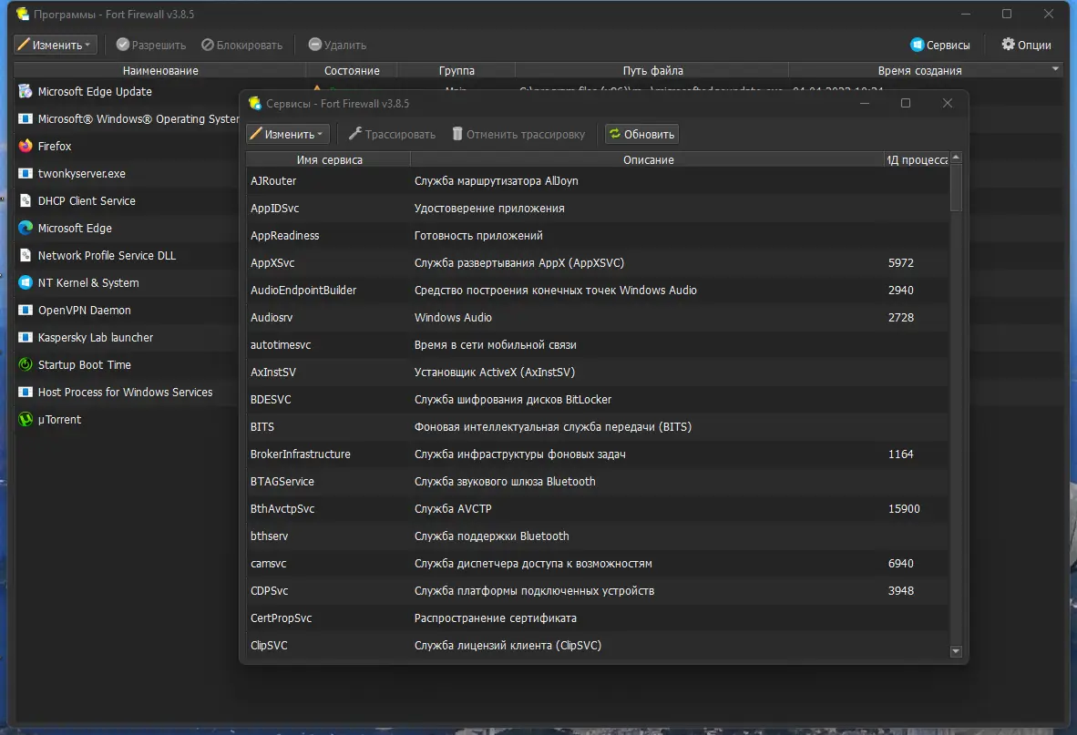Viewport: 1077px width, 735px height.
Task: Click the trash icon of Отменить трассировку
Action: [457, 134]
